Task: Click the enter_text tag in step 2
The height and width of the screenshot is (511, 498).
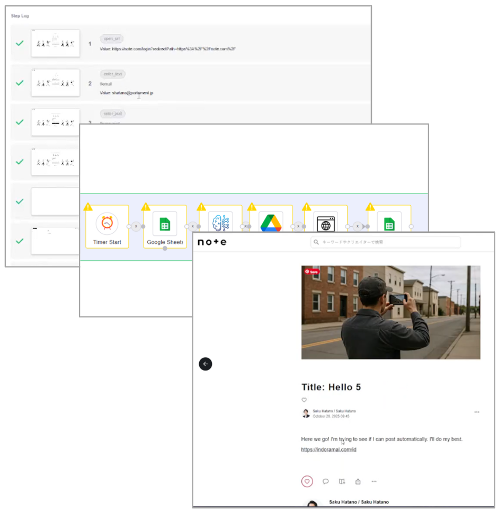Action: click(x=113, y=74)
